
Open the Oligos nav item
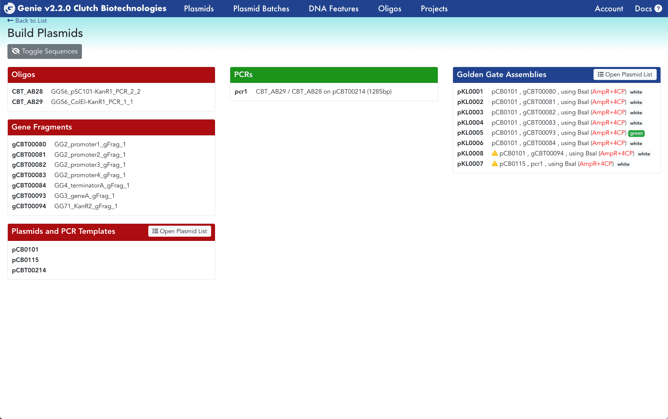[x=390, y=9]
